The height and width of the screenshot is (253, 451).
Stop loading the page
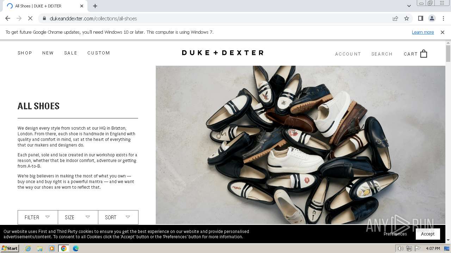[30, 18]
